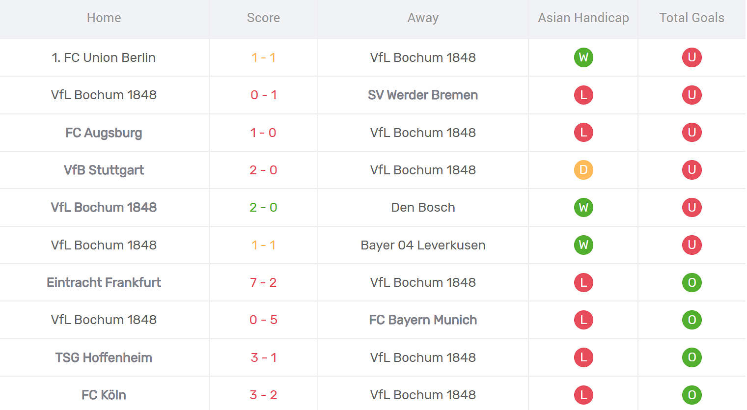The image size is (747, 410).
Task: Open the SV Werder Bremen team link
Action: 423,95
